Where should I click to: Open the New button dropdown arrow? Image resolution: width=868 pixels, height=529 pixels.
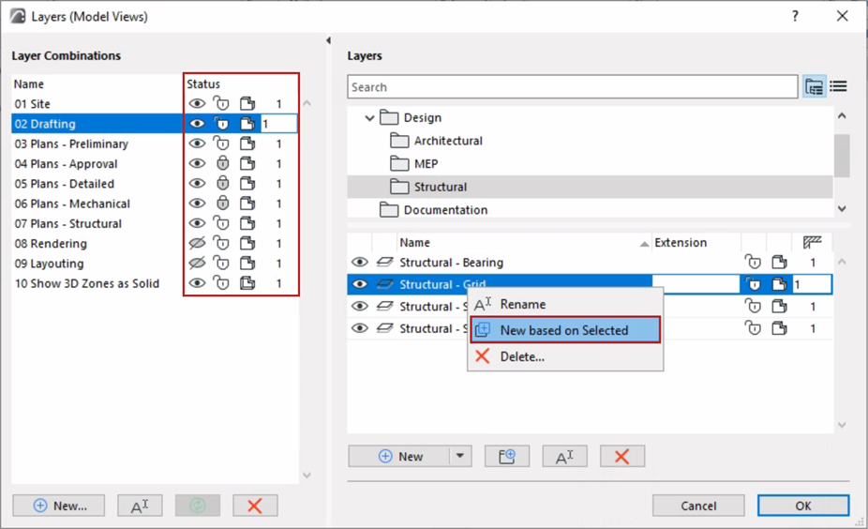(460, 457)
